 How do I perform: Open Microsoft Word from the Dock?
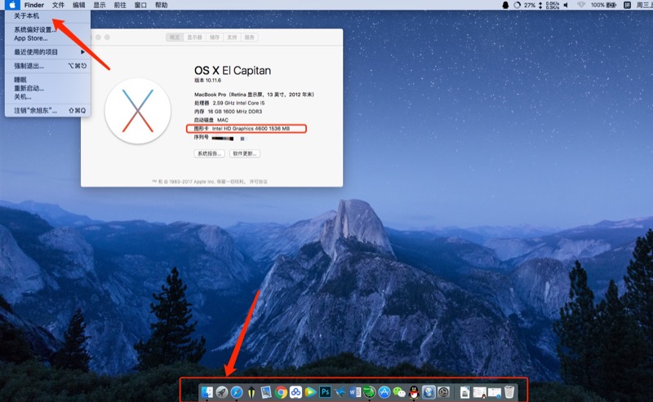(354, 392)
